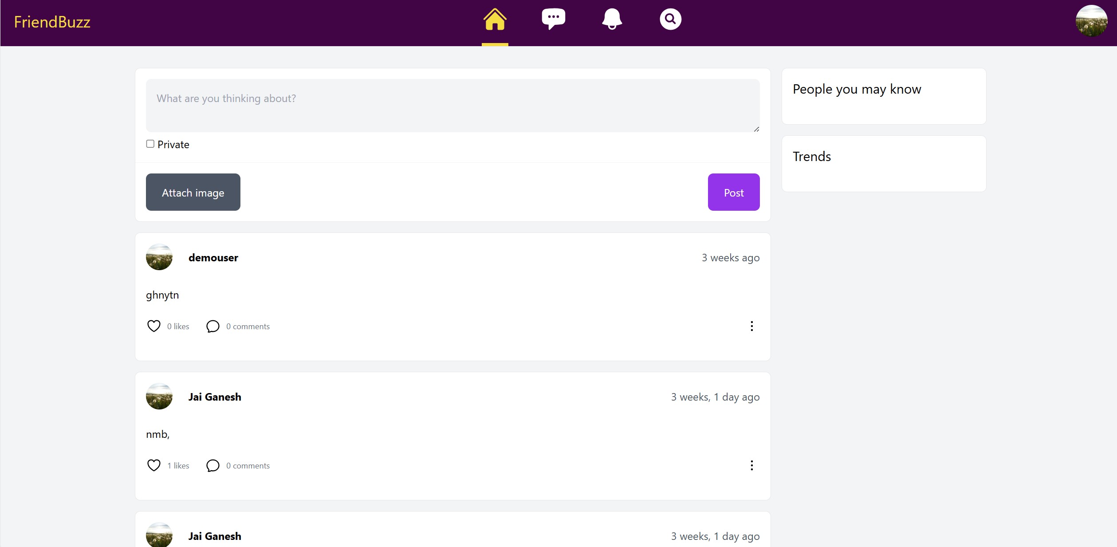The width and height of the screenshot is (1117, 547).
Task: Expand three-dot menu on demouser's post
Action: tap(751, 326)
